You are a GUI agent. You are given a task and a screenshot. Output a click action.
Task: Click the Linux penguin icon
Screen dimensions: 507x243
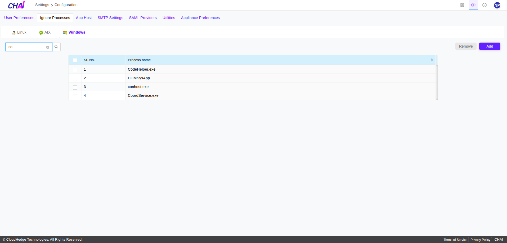tap(14, 32)
